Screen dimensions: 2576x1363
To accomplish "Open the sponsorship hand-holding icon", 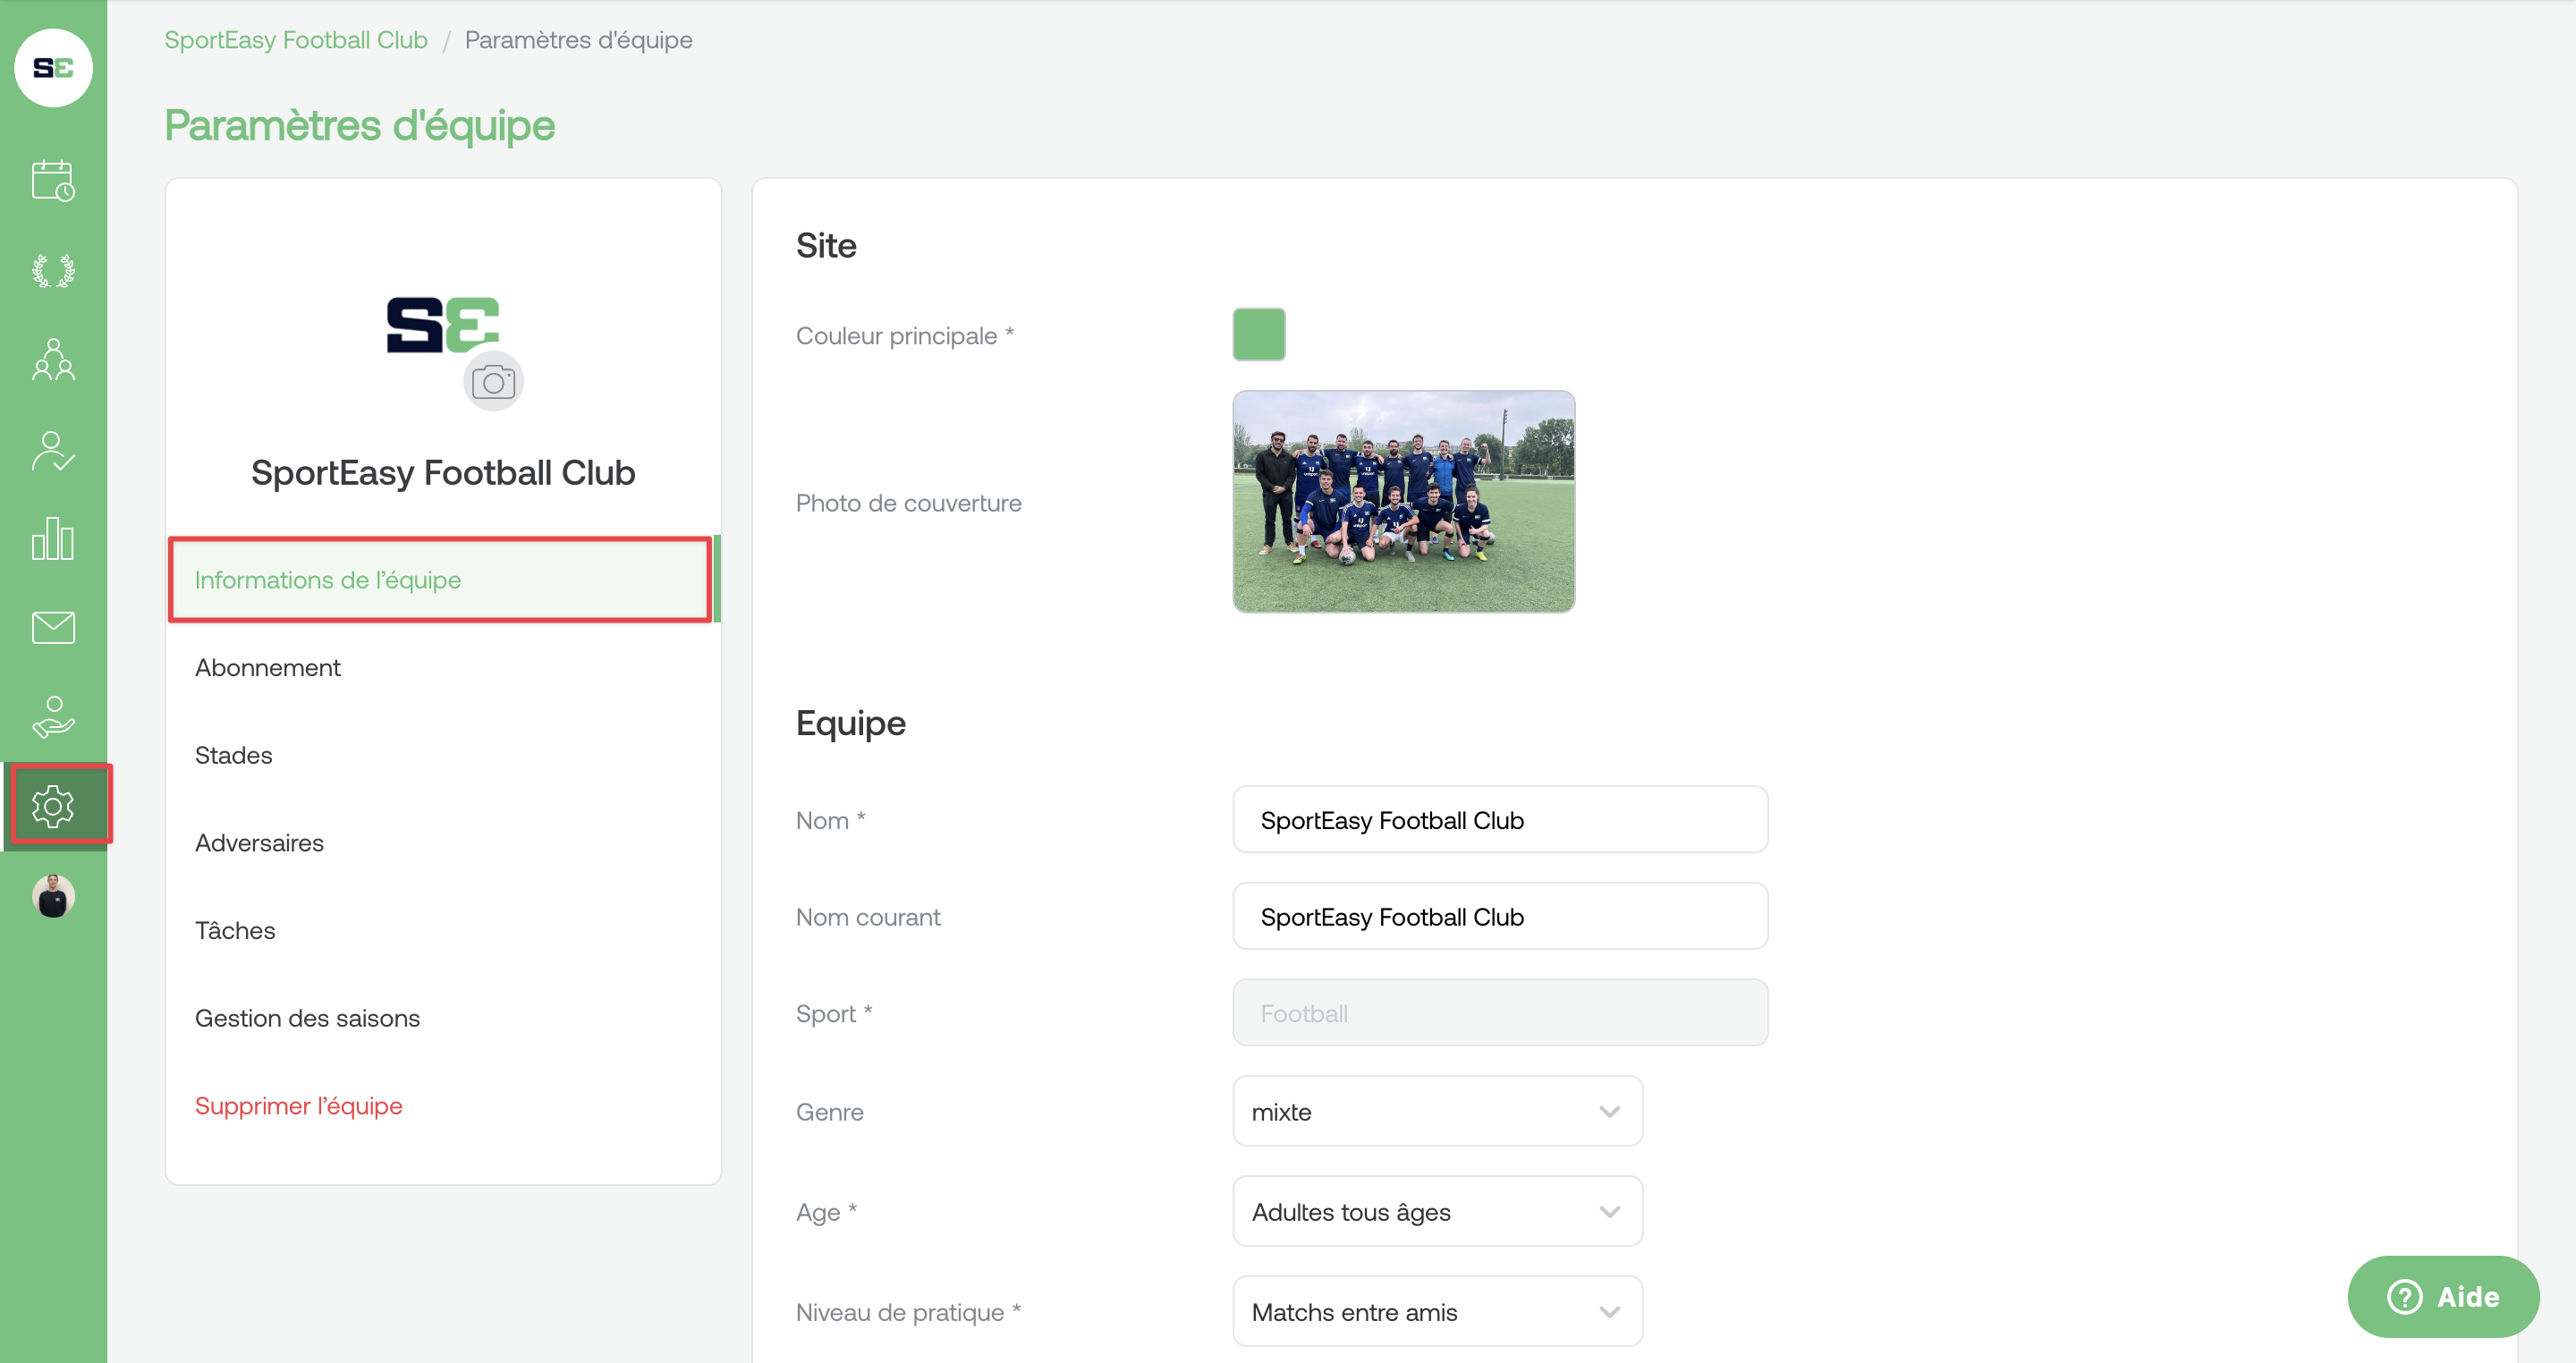I will click(53, 717).
